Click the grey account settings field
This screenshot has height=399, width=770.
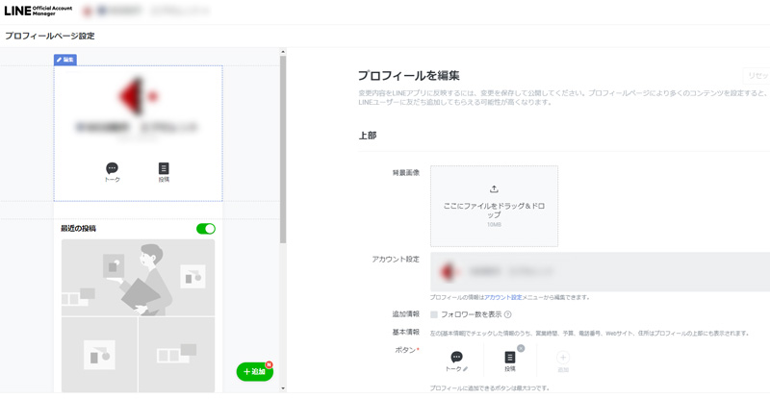click(600, 272)
